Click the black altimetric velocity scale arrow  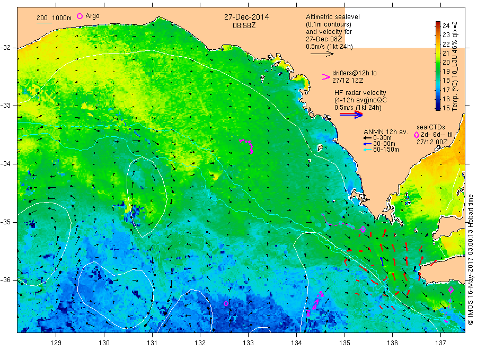[322, 54]
